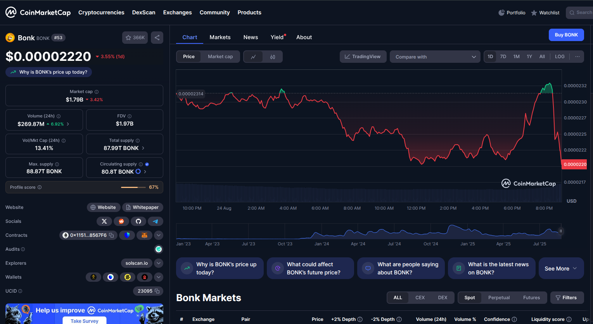Click the blue shield icon in Contracts row

coord(127,235)
